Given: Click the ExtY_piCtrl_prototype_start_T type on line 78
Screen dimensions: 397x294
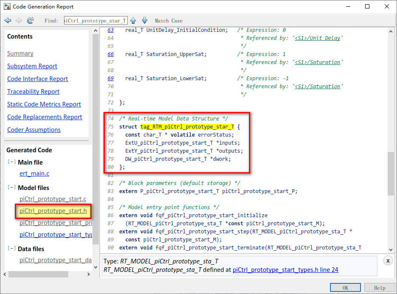Looking at the screenshot, I should pyautogui.click(x=169, y=151).
